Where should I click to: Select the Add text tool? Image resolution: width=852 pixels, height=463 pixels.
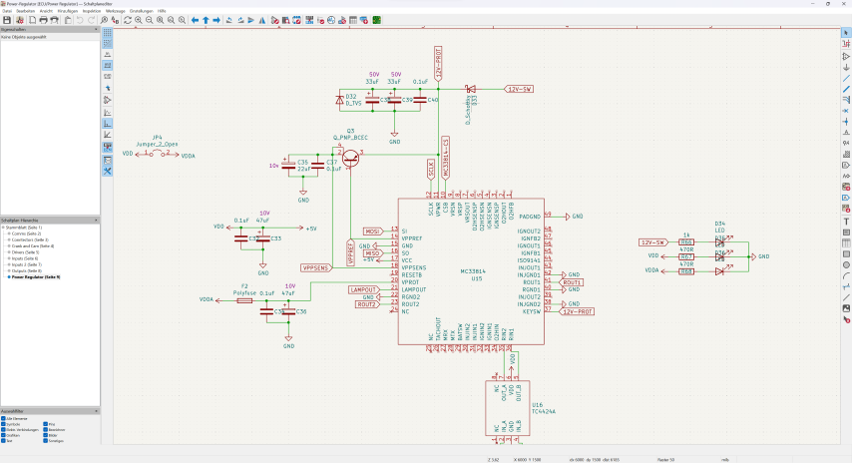tap(846, 222)
